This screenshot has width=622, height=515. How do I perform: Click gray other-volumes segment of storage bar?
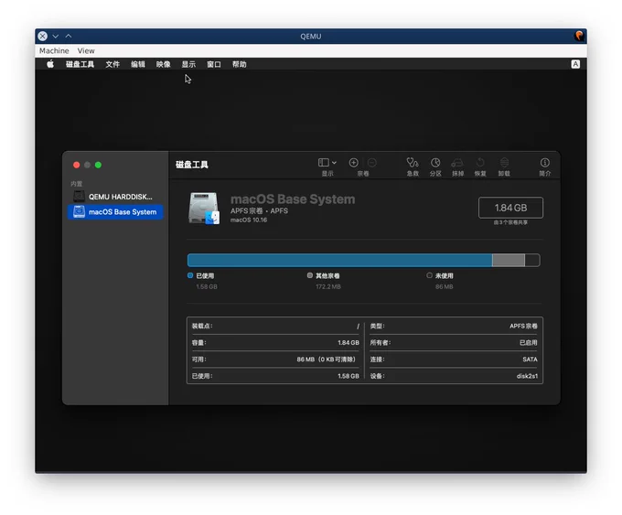(x=509, y=261)
